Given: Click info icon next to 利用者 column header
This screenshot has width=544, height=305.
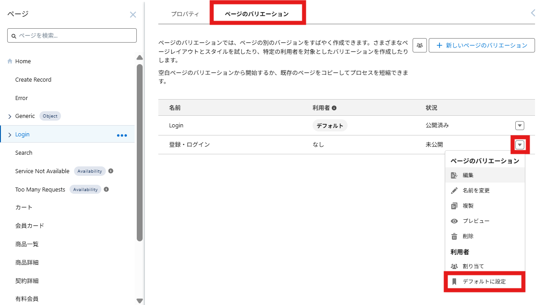Looking at the screenshot, I should click(x=334, y=108).
